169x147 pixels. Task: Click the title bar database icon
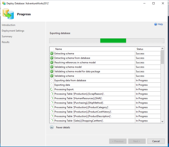tap(4, 3)
